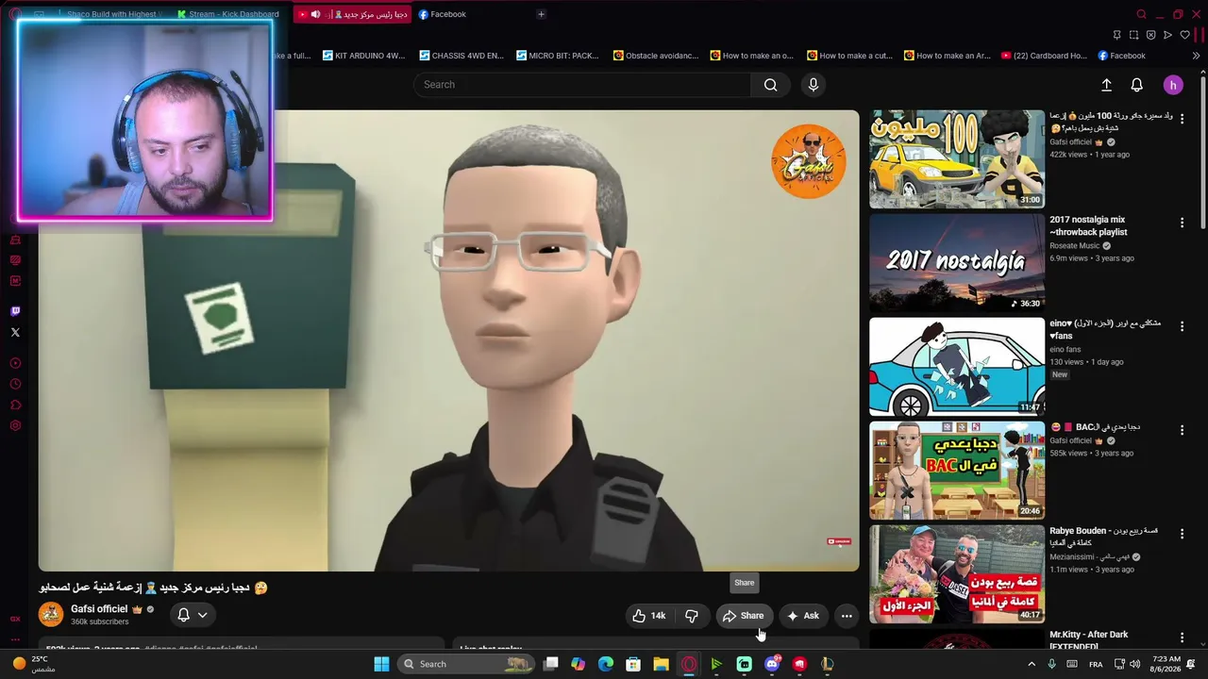Open options for Mr.Kitty After Dark video
The height and width of the screenshot is (679, 1208).
[x=1182, y=638]
